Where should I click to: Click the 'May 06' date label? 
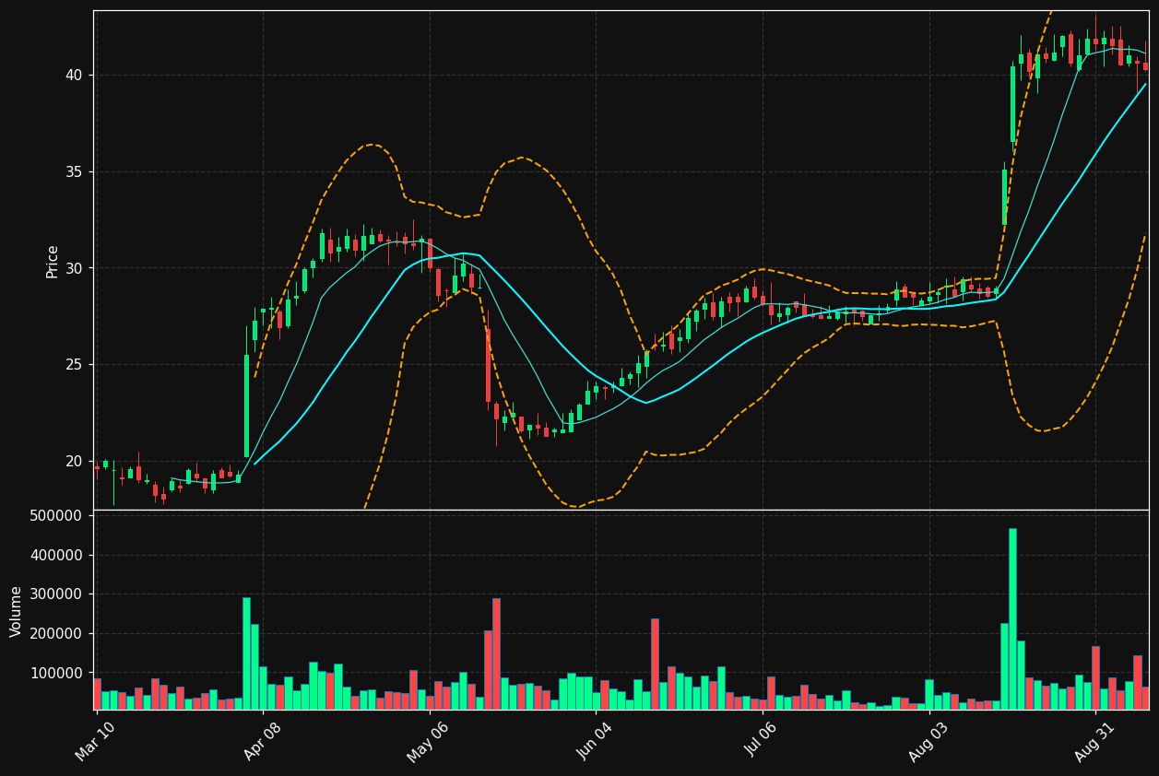[428, 741]
